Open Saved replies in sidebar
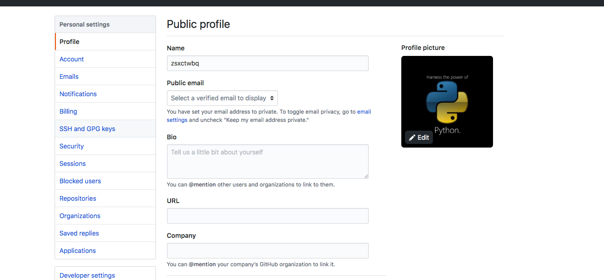Viewport: 604px width, 280px height. click(x=105, y=233)
